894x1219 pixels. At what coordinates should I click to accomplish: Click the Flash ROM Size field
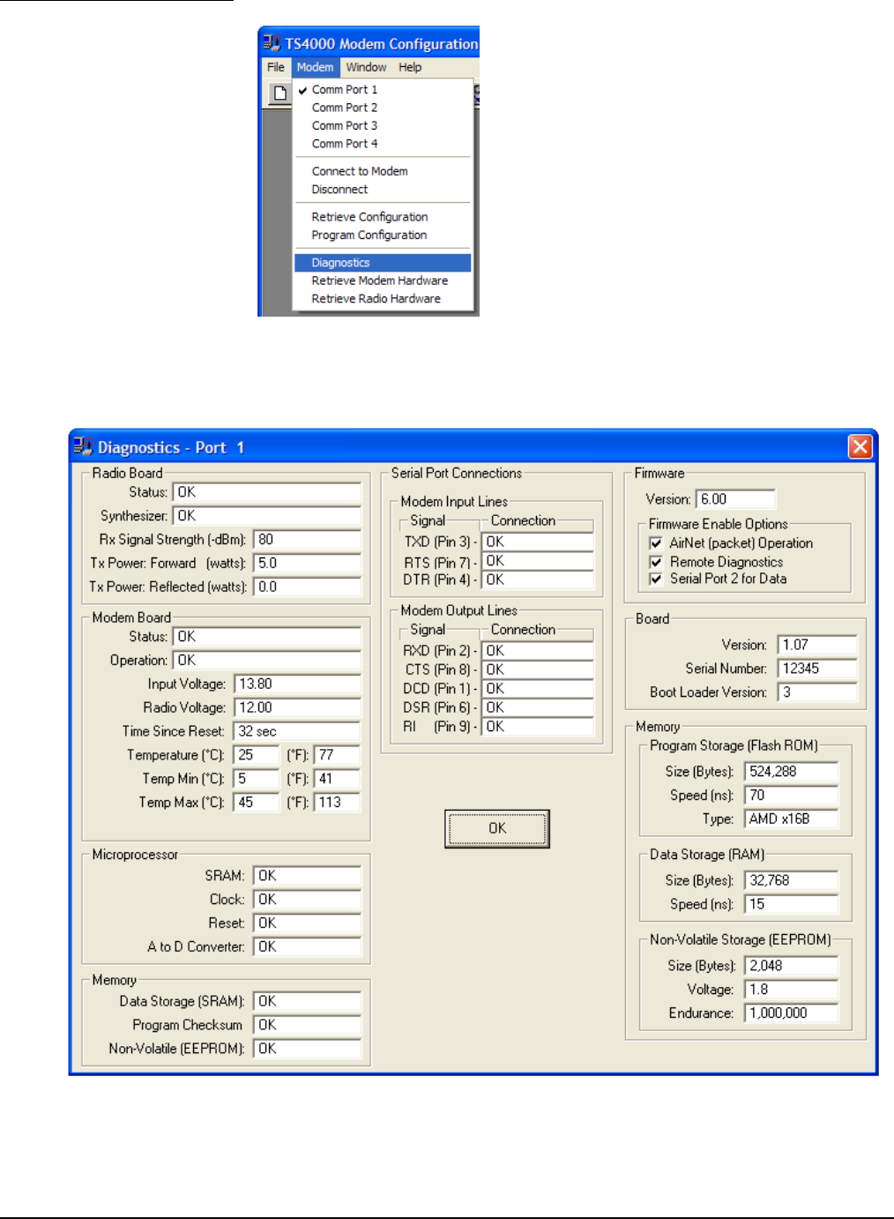792,773
